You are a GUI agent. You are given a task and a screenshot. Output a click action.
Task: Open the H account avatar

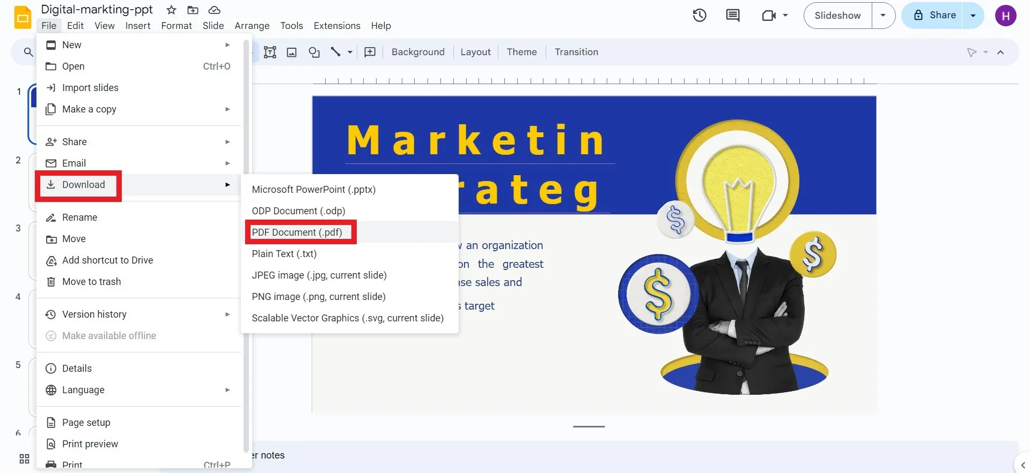click(x=1006, y=16)
